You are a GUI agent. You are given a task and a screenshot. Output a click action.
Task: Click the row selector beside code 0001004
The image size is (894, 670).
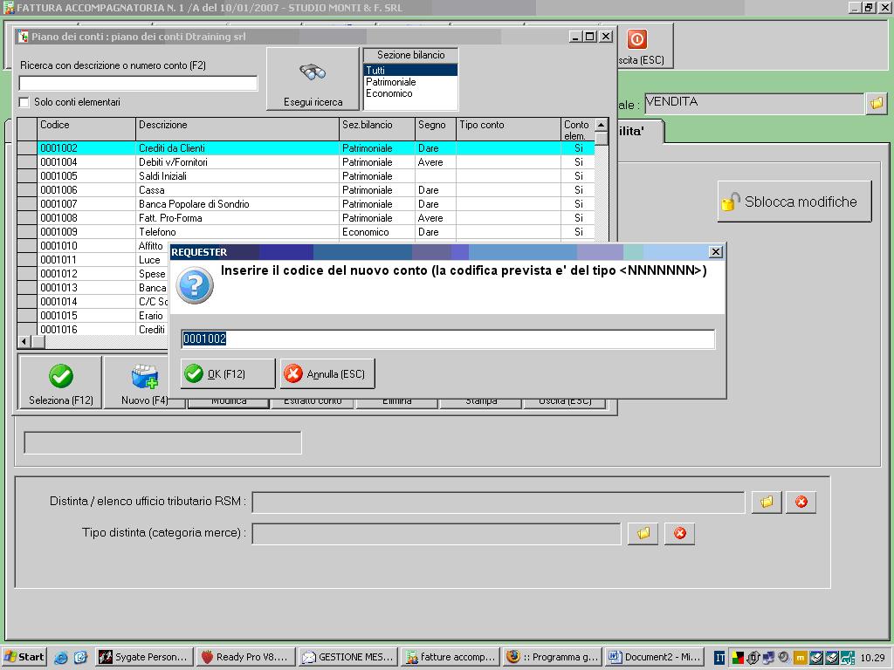tap(27, 162)
